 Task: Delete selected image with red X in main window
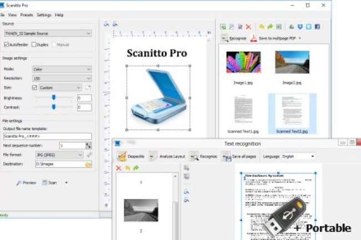(x=248, y=27)
